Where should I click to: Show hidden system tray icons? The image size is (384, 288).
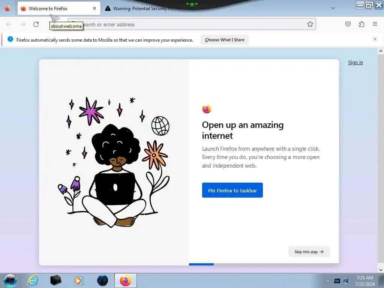coord(328,281)
